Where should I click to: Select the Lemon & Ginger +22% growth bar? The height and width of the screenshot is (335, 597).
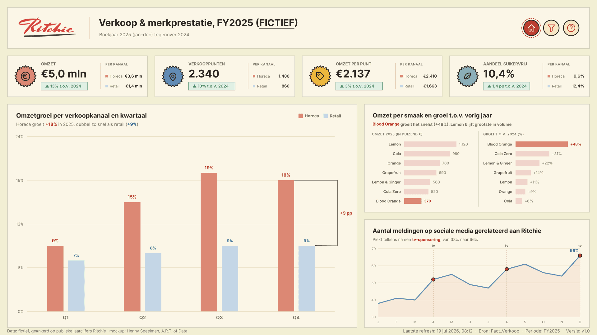pyautogui.click(x=527, y=163)
